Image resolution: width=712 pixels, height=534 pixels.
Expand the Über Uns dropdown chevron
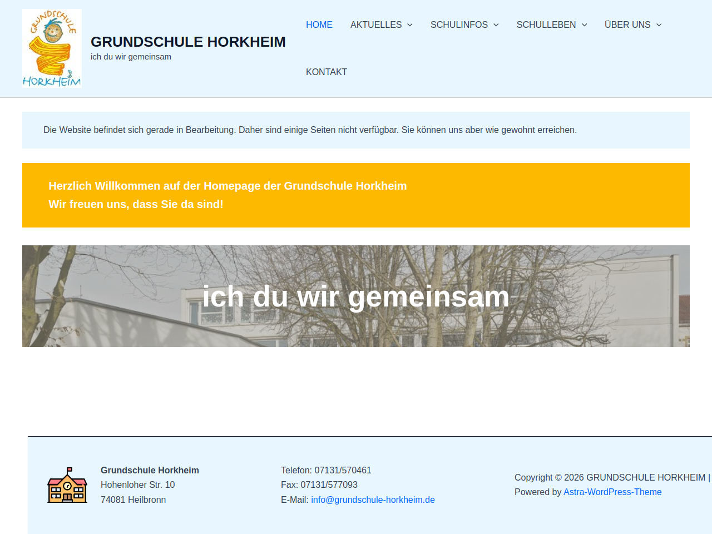pos(659,25)
